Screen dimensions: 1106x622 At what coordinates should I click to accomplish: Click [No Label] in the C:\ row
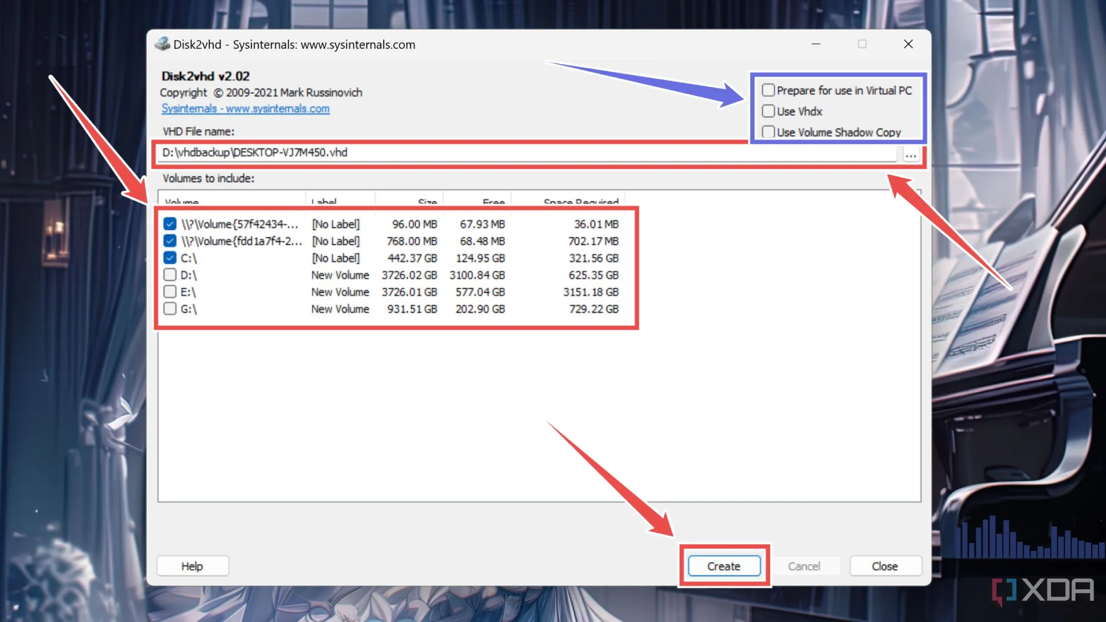point(336,258)
